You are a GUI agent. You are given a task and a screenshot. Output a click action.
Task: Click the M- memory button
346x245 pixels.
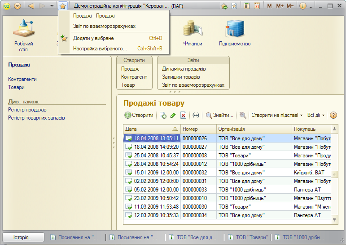[290, 6]
